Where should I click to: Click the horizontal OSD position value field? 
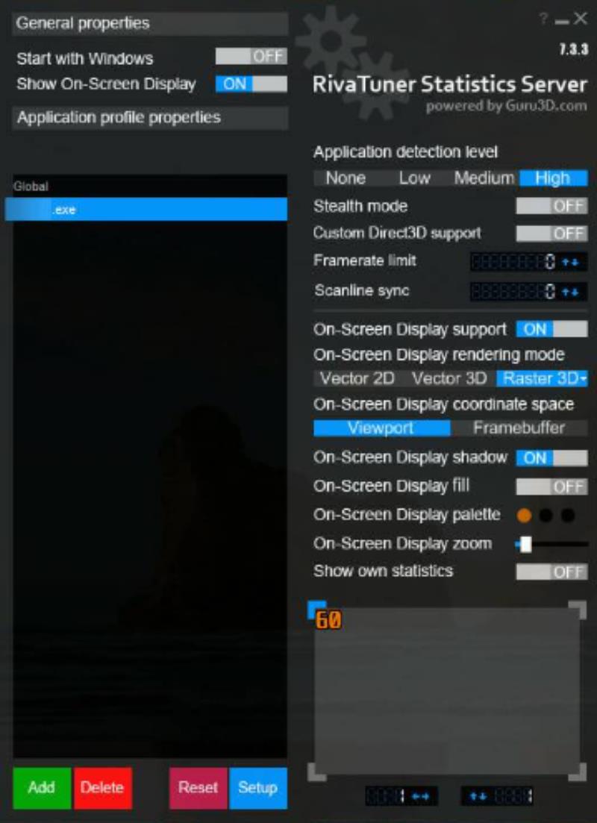point(387,796)
